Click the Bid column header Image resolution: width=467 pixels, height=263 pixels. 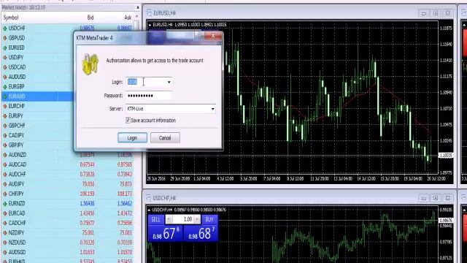coord(90,18)
